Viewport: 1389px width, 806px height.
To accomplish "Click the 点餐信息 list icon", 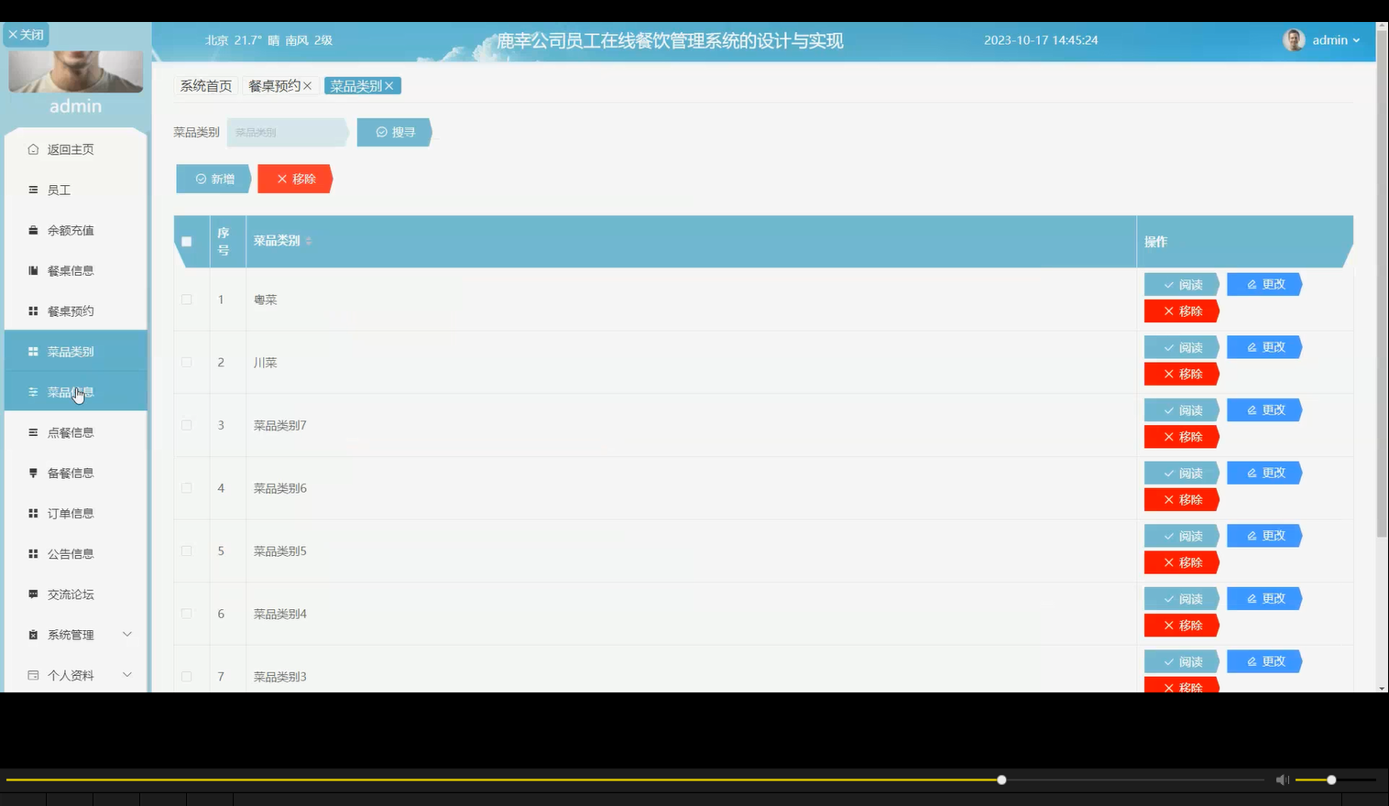I will pyautogui.click(x=32, y=431).
